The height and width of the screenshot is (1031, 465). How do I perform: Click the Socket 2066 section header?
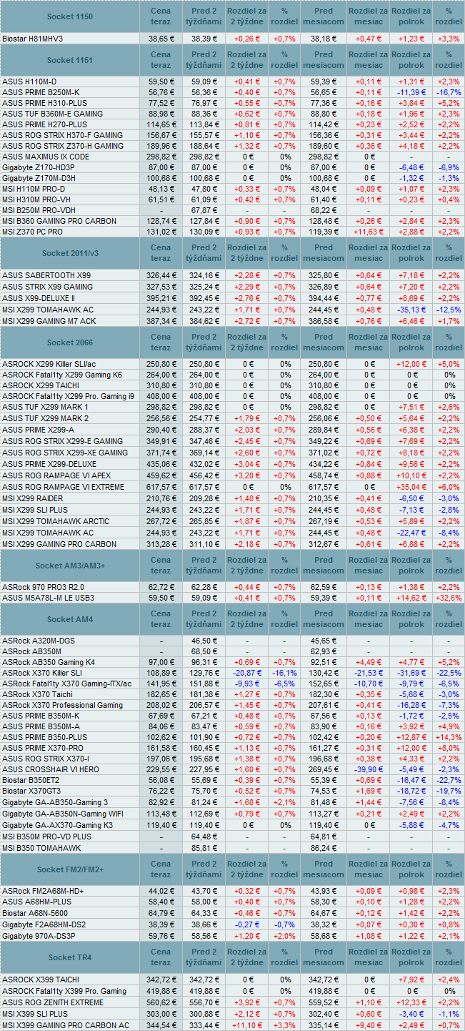pyautogui.click(x=69, y=342)
